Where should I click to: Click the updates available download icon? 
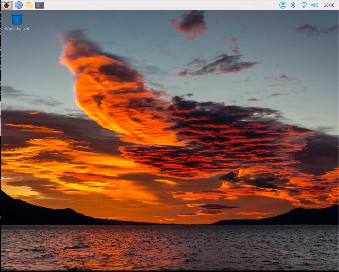coord(283,5)
